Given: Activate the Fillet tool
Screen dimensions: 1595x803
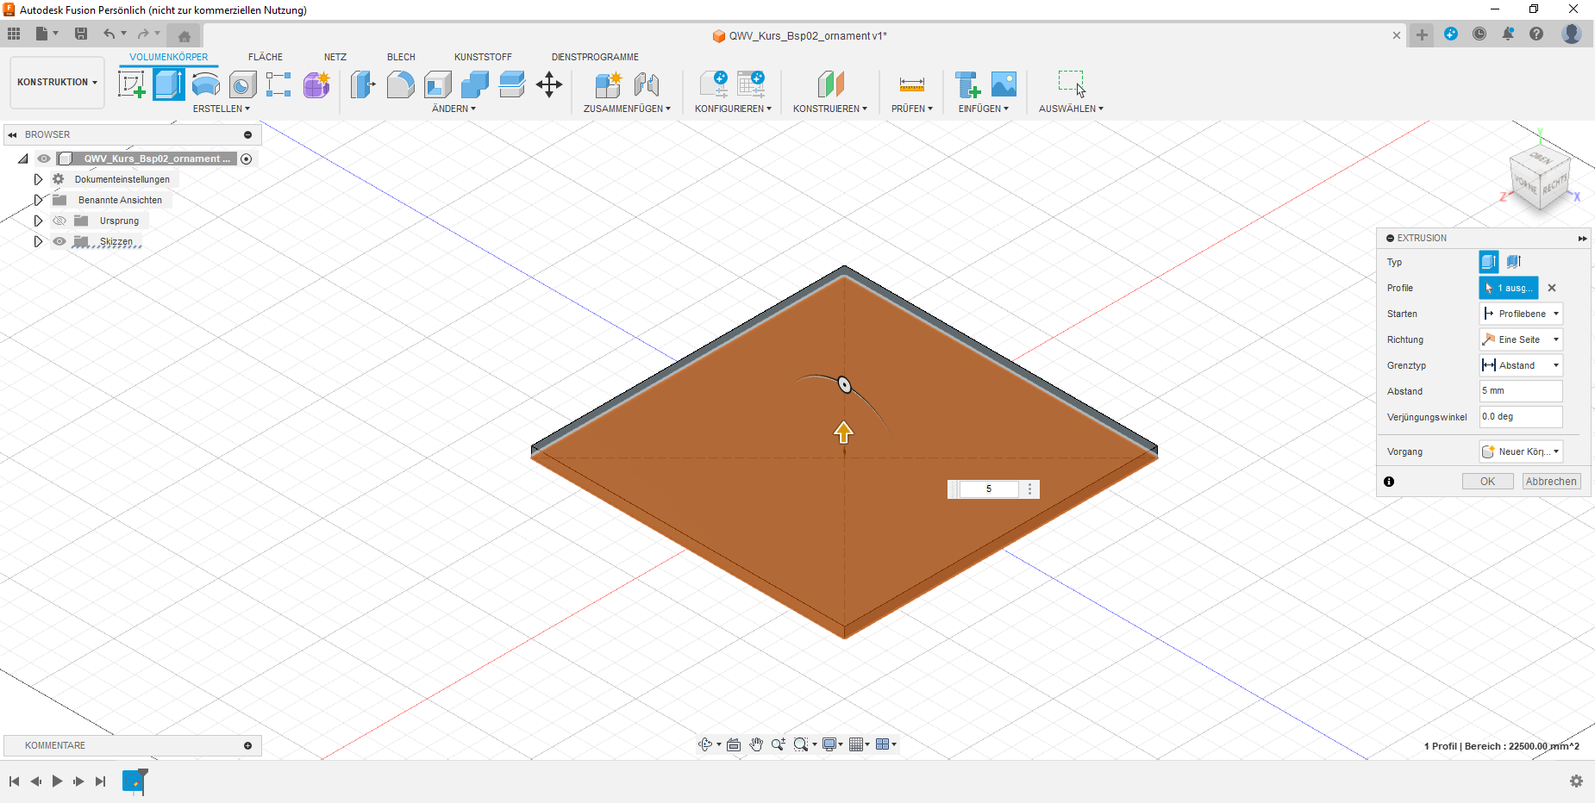Looking at the screenshot, I should tap(400, 84).
